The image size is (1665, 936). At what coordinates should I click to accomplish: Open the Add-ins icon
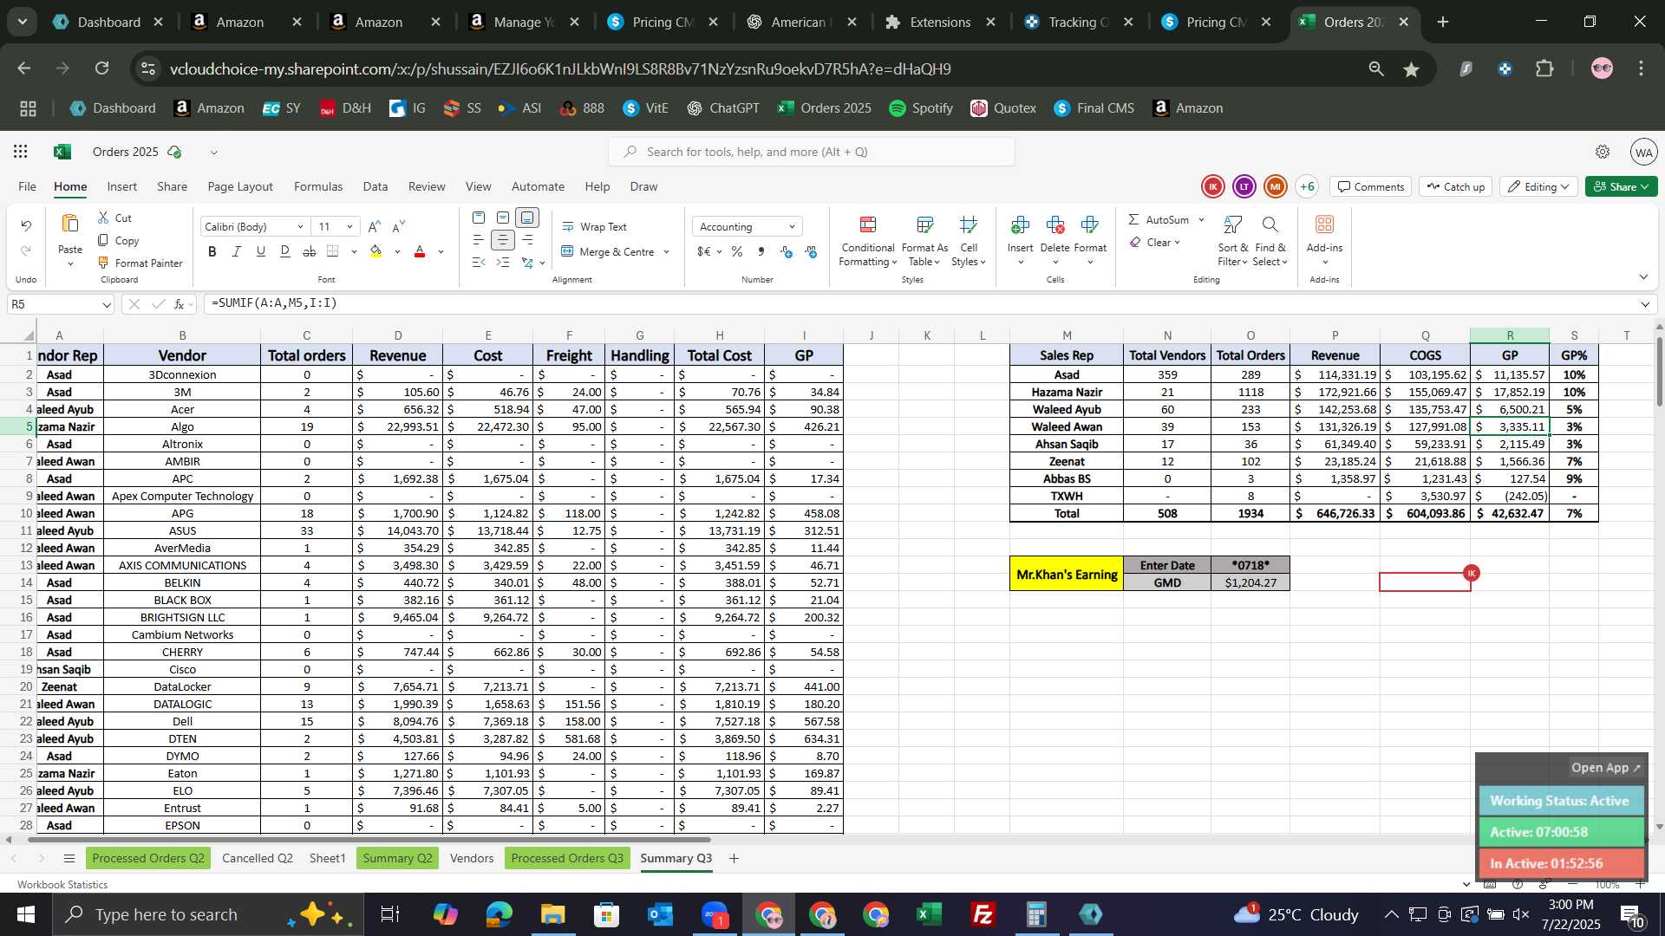point(1324,225)
